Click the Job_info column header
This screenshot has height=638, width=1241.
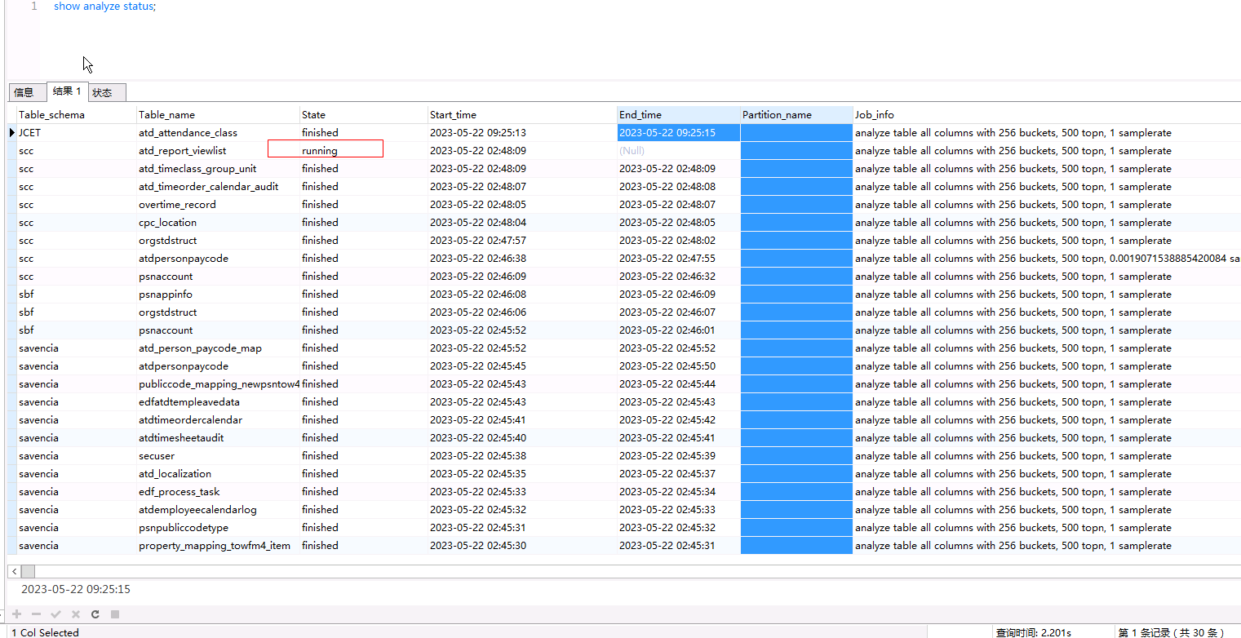[x=875, y=115]
